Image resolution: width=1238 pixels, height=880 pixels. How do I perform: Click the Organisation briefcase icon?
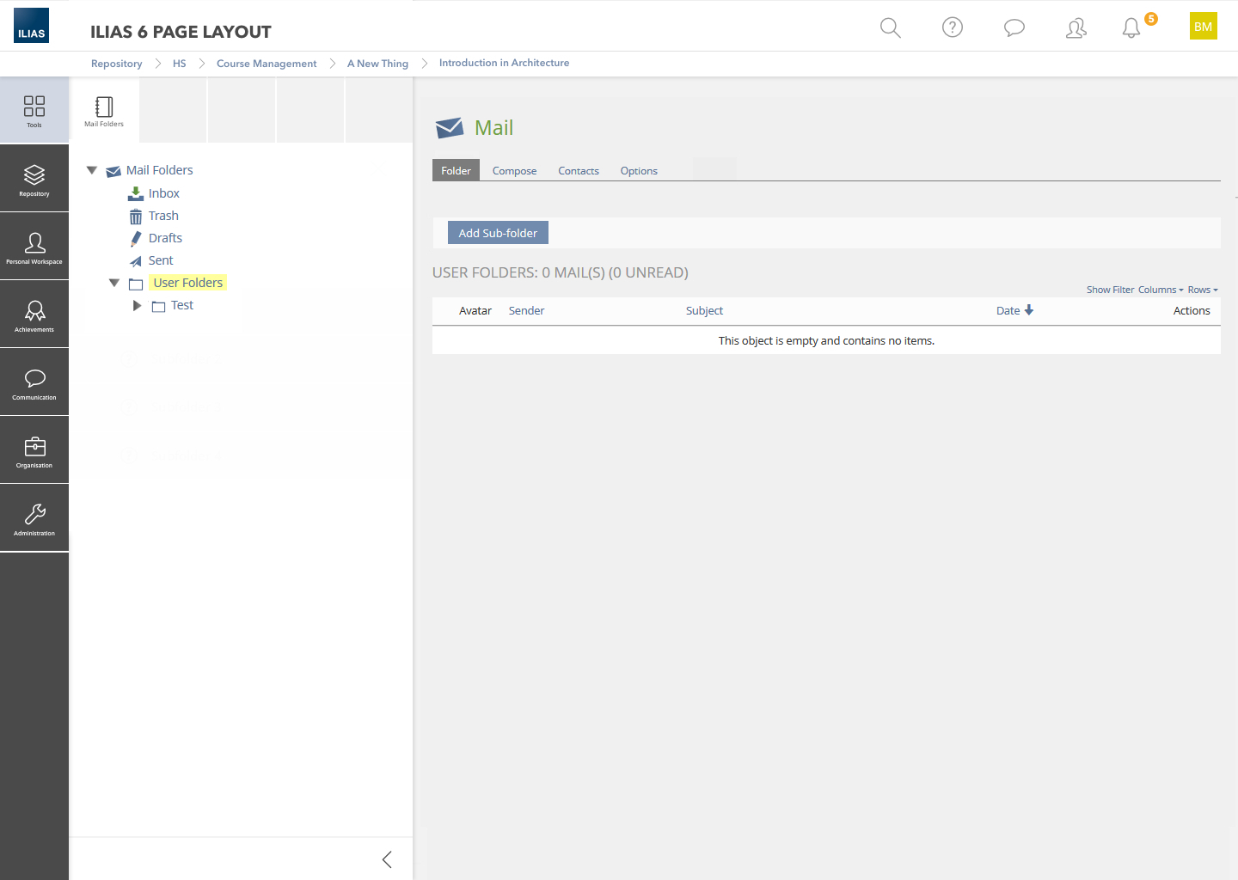(34, 450)
